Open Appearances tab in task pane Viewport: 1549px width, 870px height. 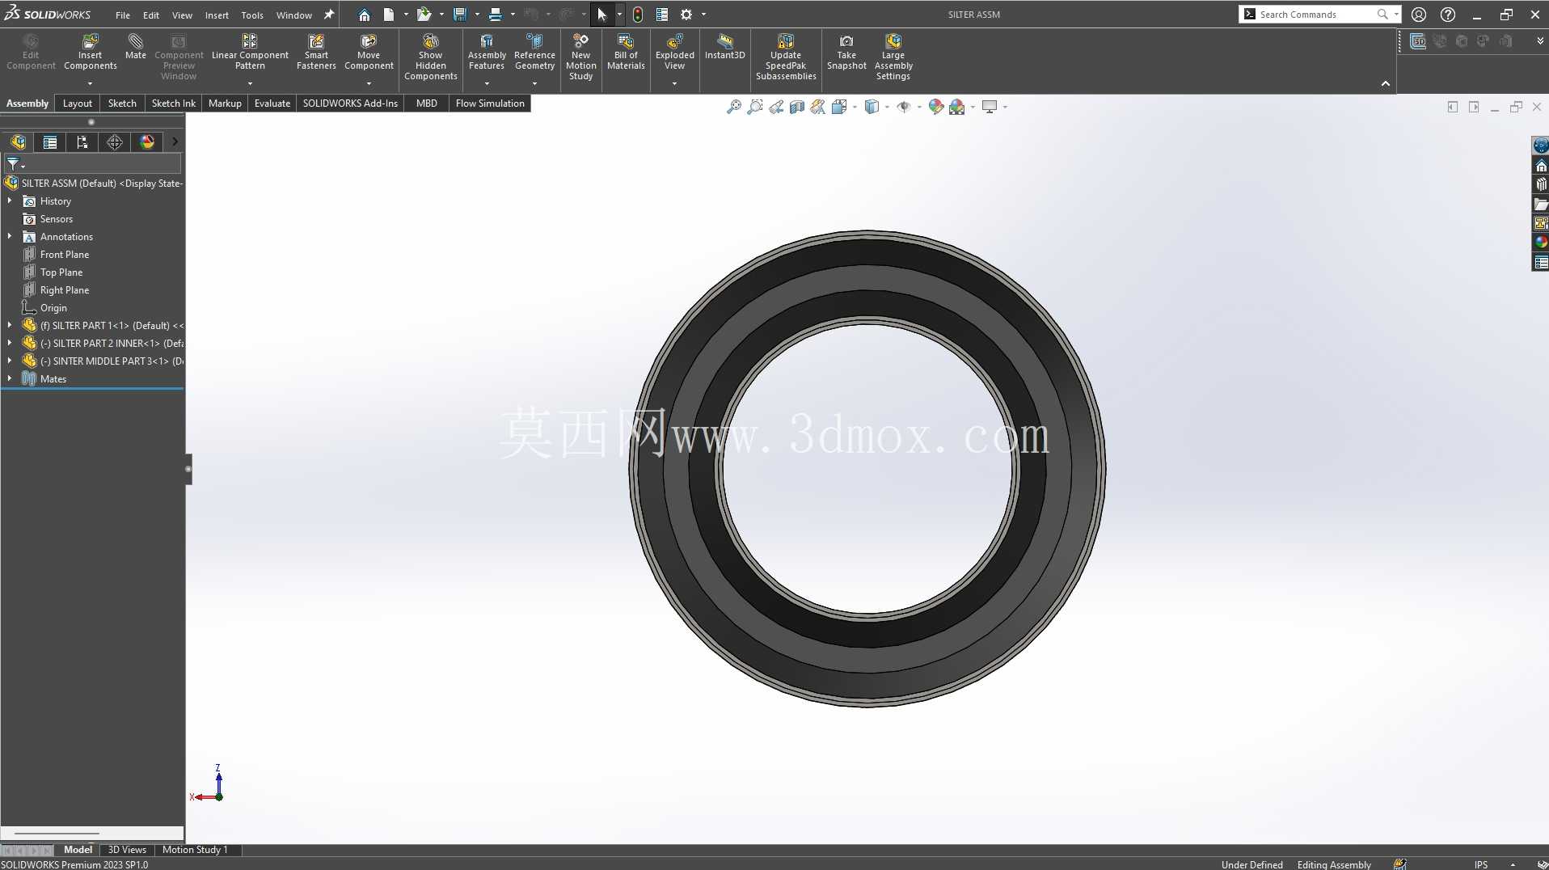pyautogui.click(x=1541, y=243)
